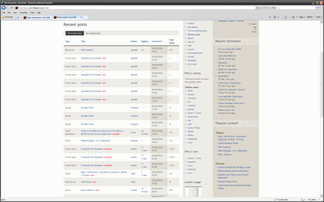Viewport: 324px width, 202px height.
Task: Open the Onyxia Strategy Guide popular link
Action: (228, 143)
